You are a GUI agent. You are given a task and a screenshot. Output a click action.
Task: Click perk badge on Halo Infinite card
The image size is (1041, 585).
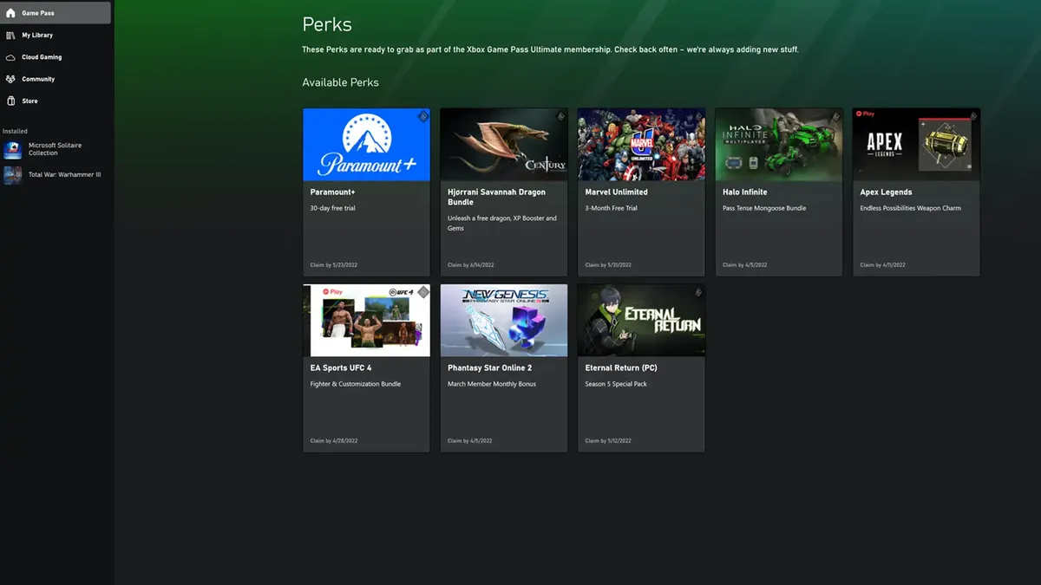pyautogui.click(x=836, y=116)
